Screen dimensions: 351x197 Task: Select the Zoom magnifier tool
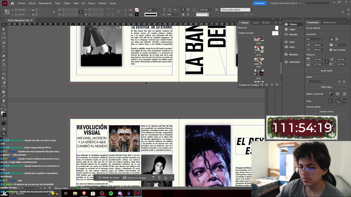pos(4,105)
